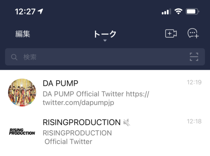210x156 pixels.
Task: Select the RISINGPRODUCTION Official Twitter preview
Action: pos(77,137)
